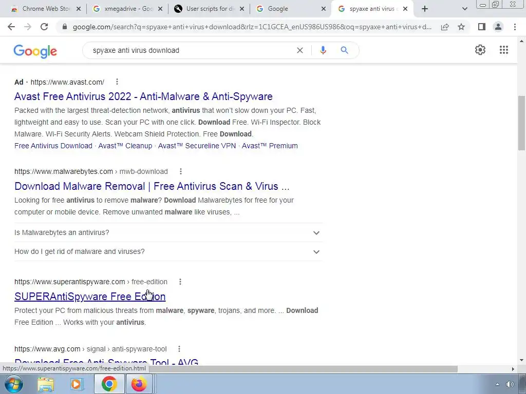526x394 pixels.
Task: Open the tab search dropdown arrow
Action: 464,9
